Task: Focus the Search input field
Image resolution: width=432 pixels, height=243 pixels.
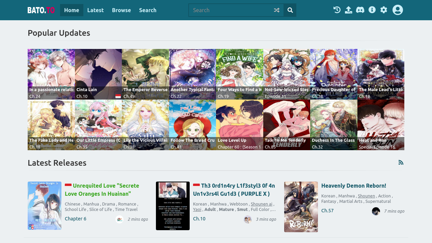Action: pyautogui.click(x=231, y=10)
